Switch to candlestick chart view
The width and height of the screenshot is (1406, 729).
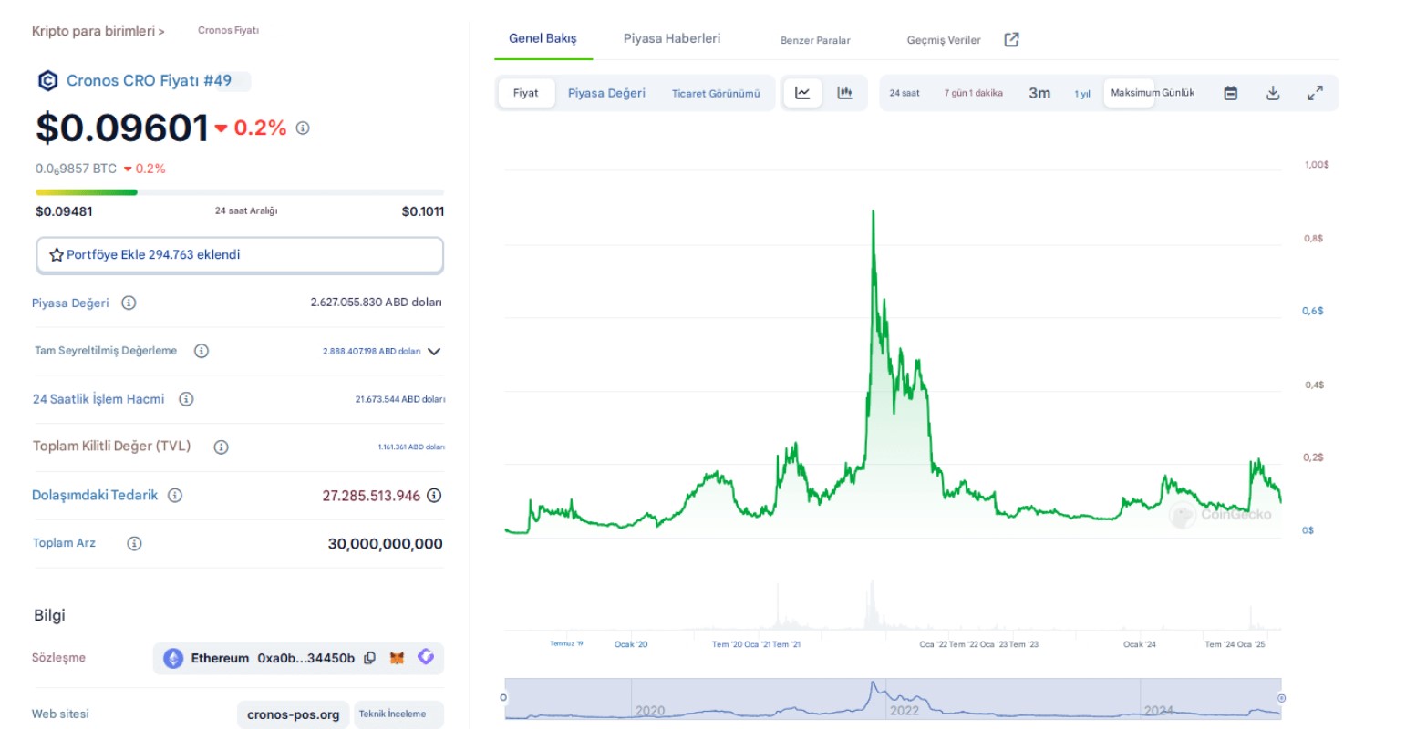[x=844, y=93]
